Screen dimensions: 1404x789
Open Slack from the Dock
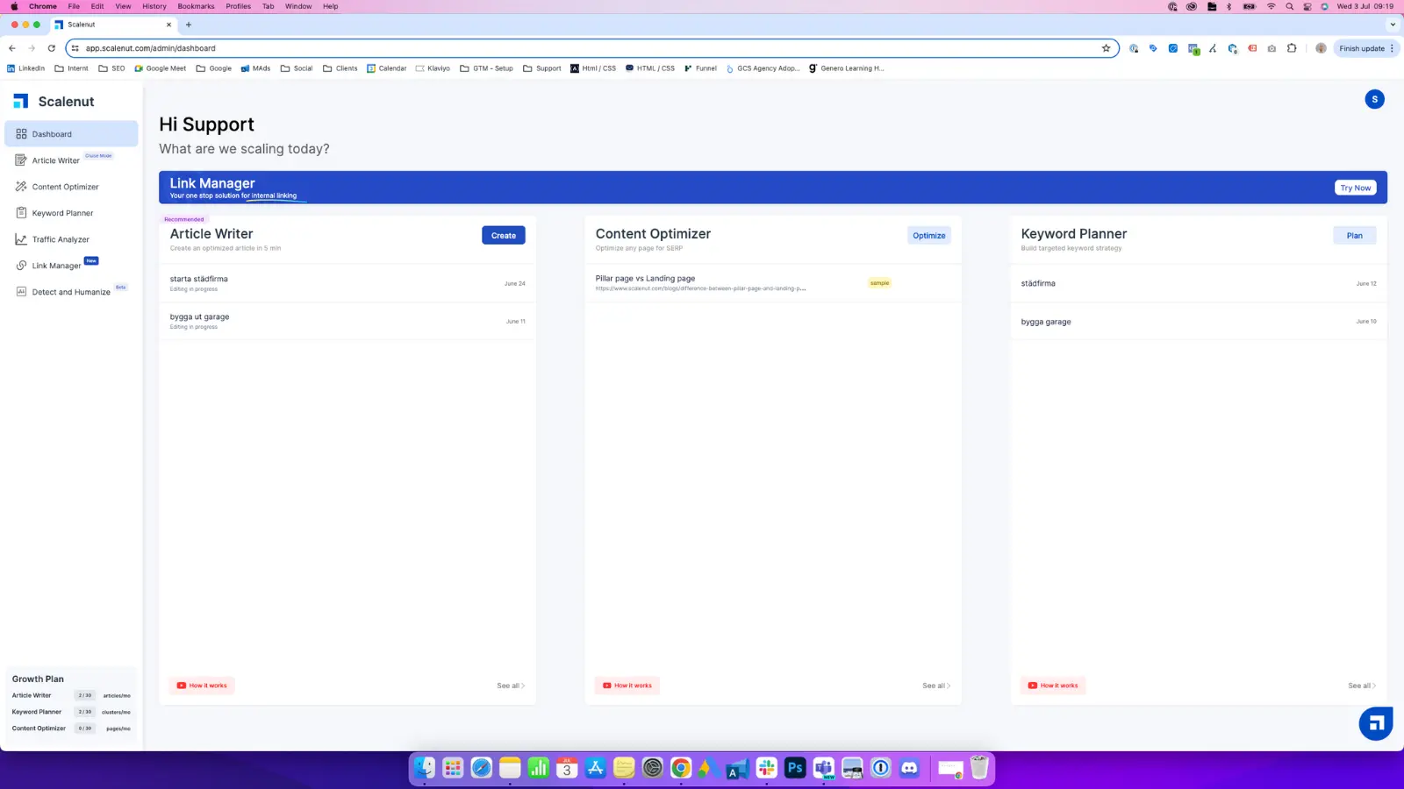pos(767,769)
